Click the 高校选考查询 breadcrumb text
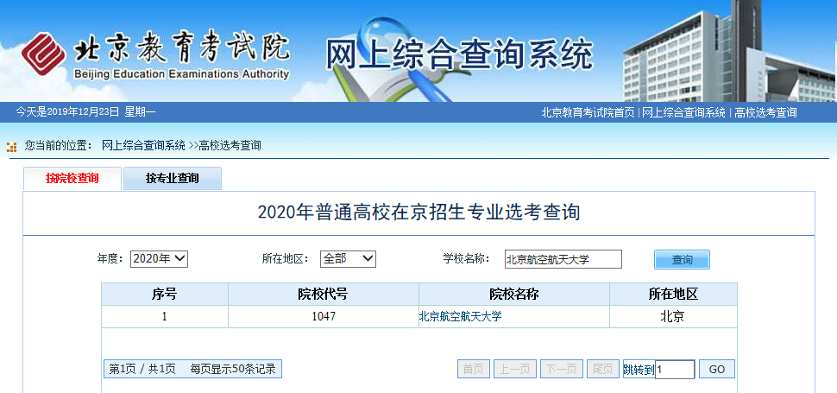 [230, 145]
